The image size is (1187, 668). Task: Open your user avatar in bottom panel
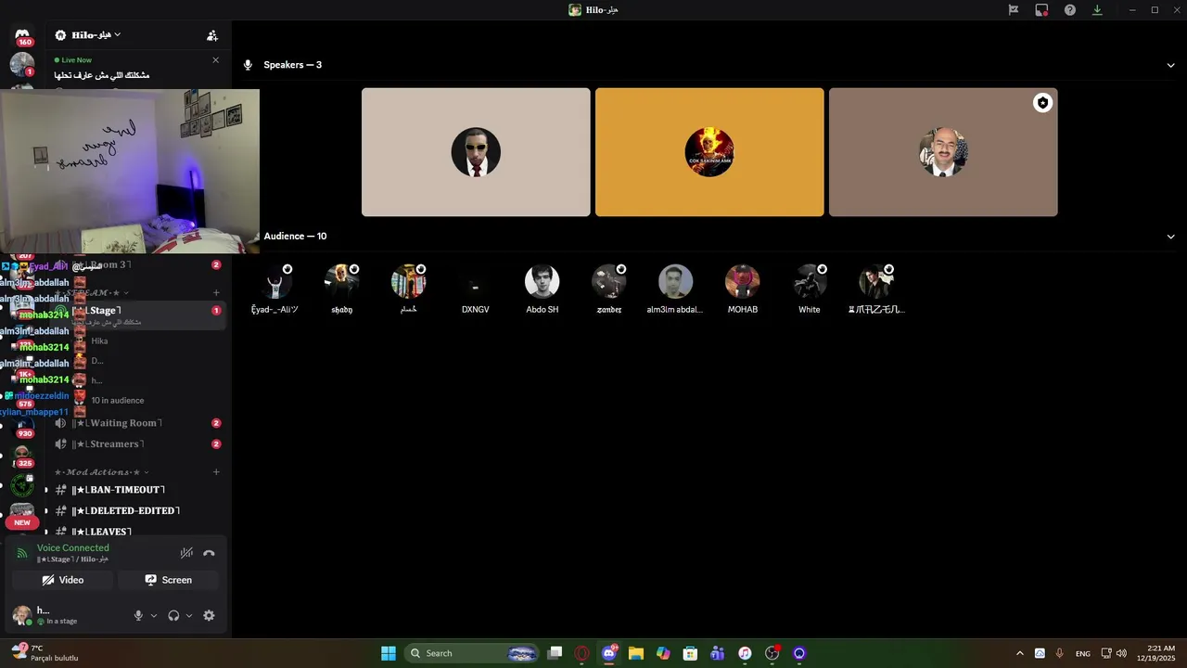click(21, 615)
